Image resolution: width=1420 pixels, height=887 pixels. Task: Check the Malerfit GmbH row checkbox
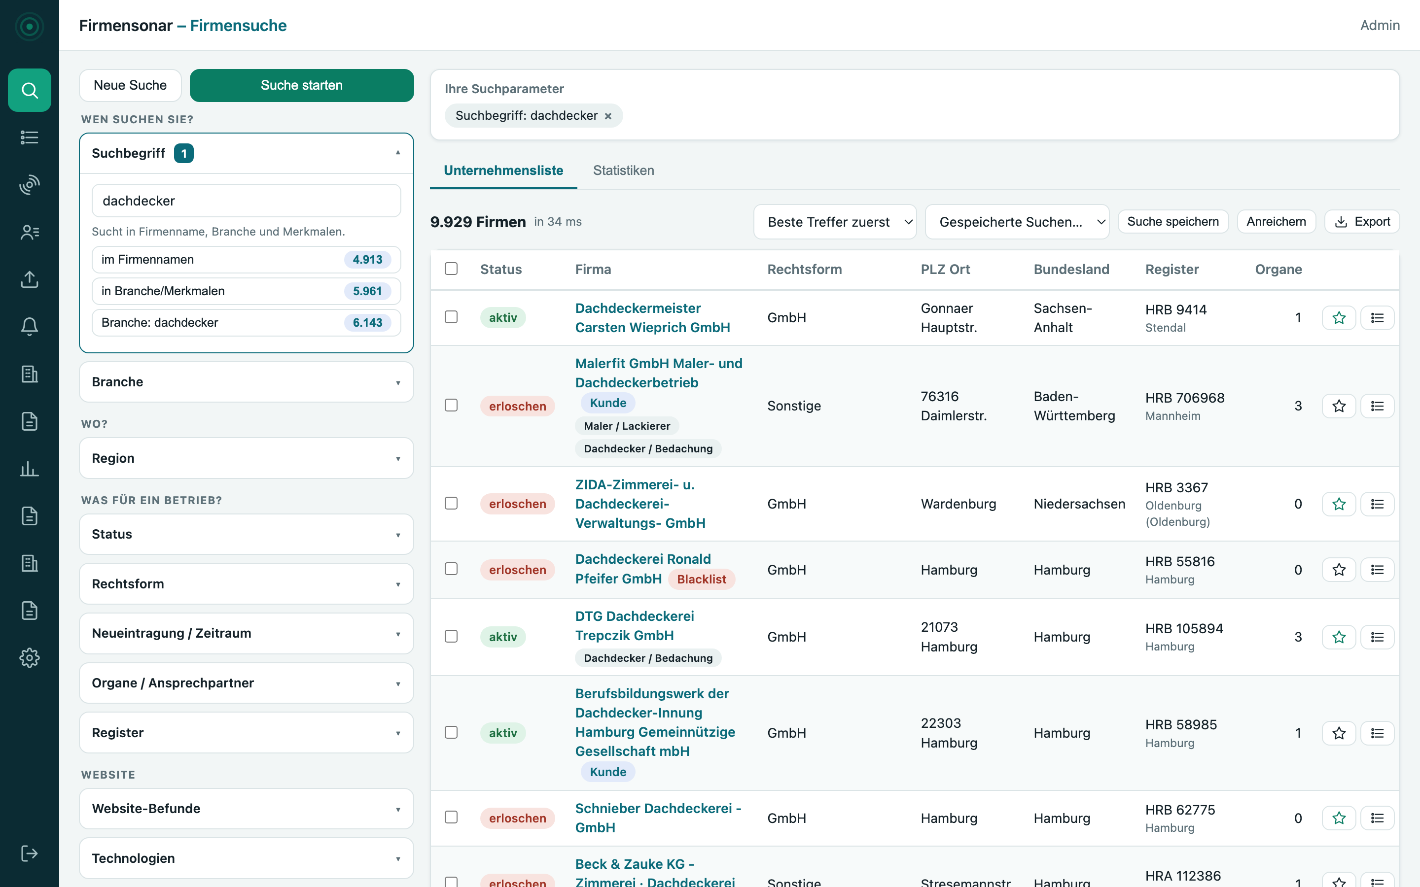[451, 406]
